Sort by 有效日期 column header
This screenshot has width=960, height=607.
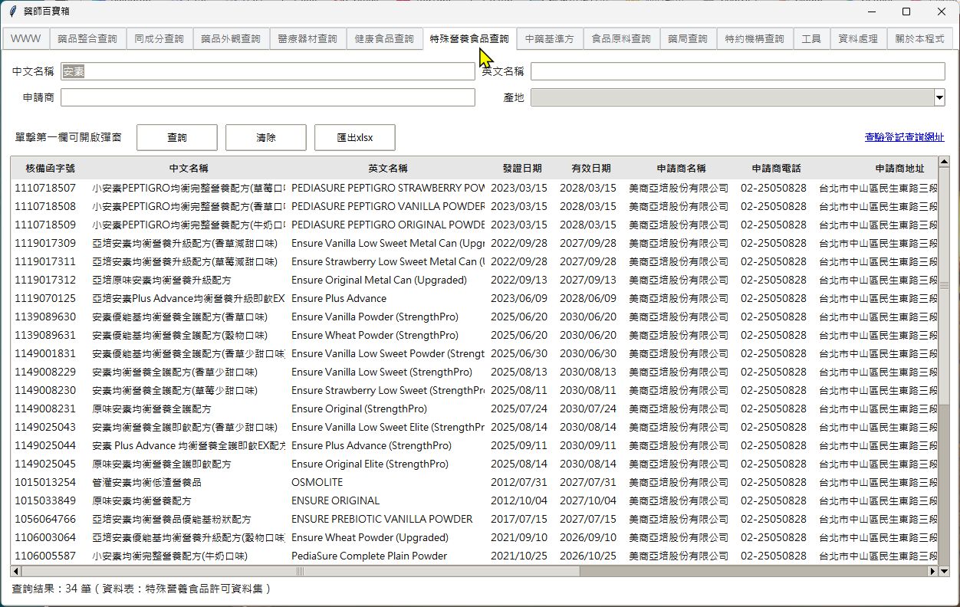(591, 169)
